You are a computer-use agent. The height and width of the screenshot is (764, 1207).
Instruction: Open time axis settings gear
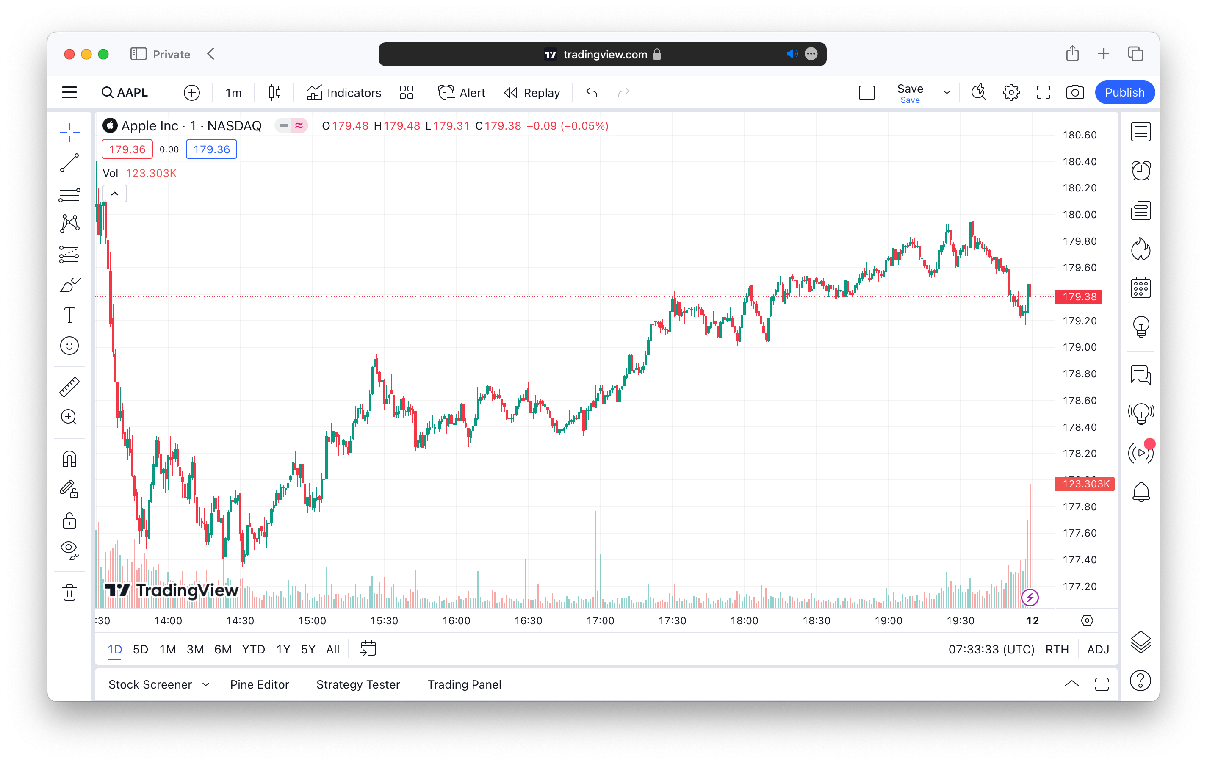(x=1087, y=620)
